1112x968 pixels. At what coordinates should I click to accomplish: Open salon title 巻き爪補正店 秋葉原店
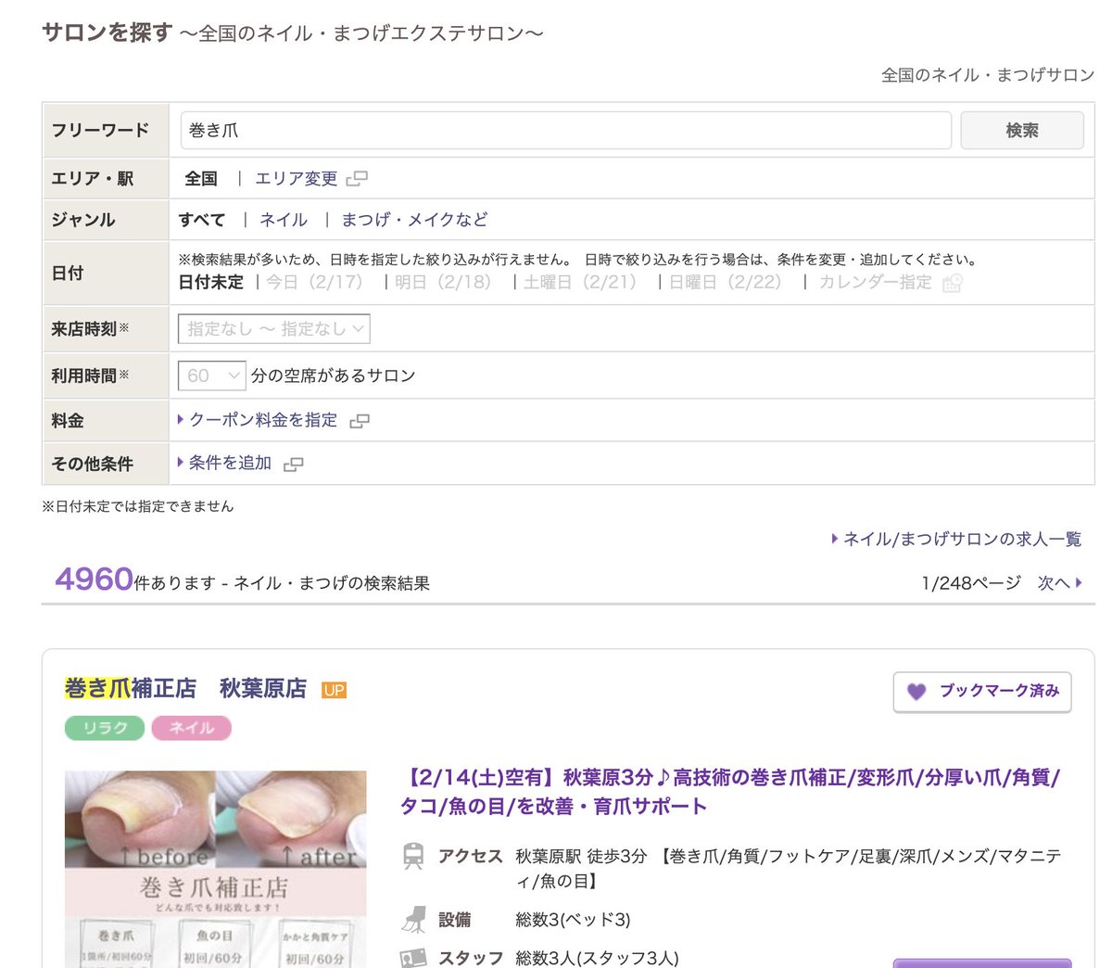(185, 689)
